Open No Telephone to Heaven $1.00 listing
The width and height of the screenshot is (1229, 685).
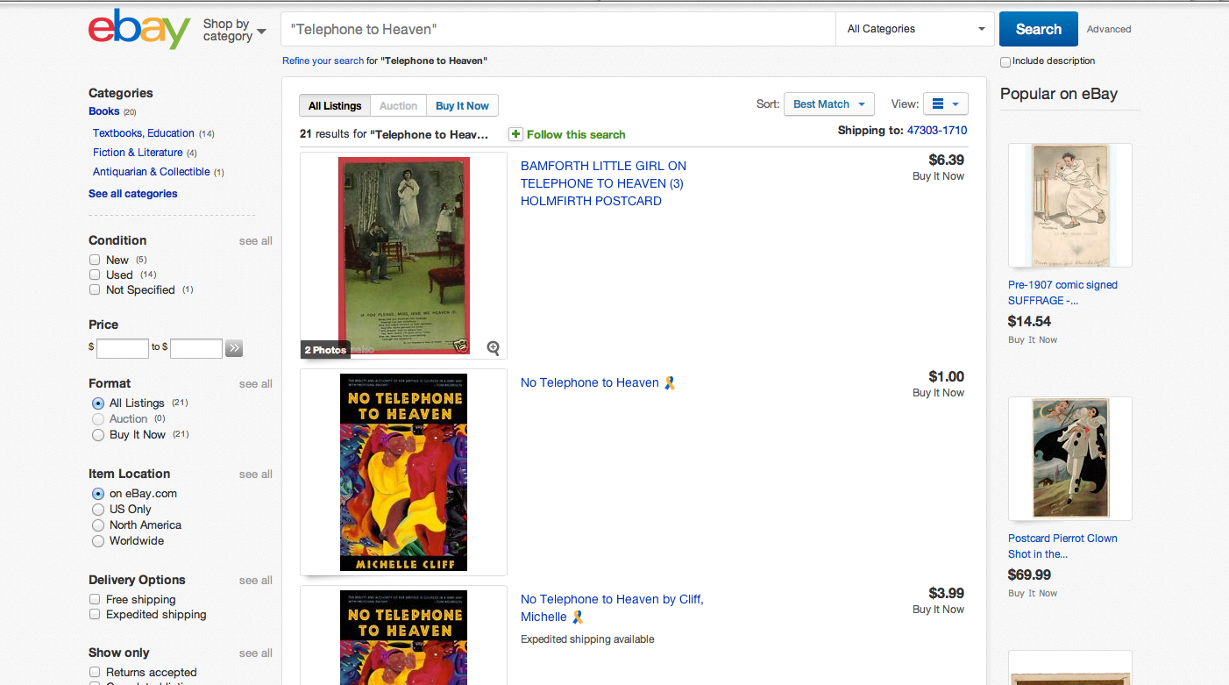pyautogui.click(x=590, y=382)
